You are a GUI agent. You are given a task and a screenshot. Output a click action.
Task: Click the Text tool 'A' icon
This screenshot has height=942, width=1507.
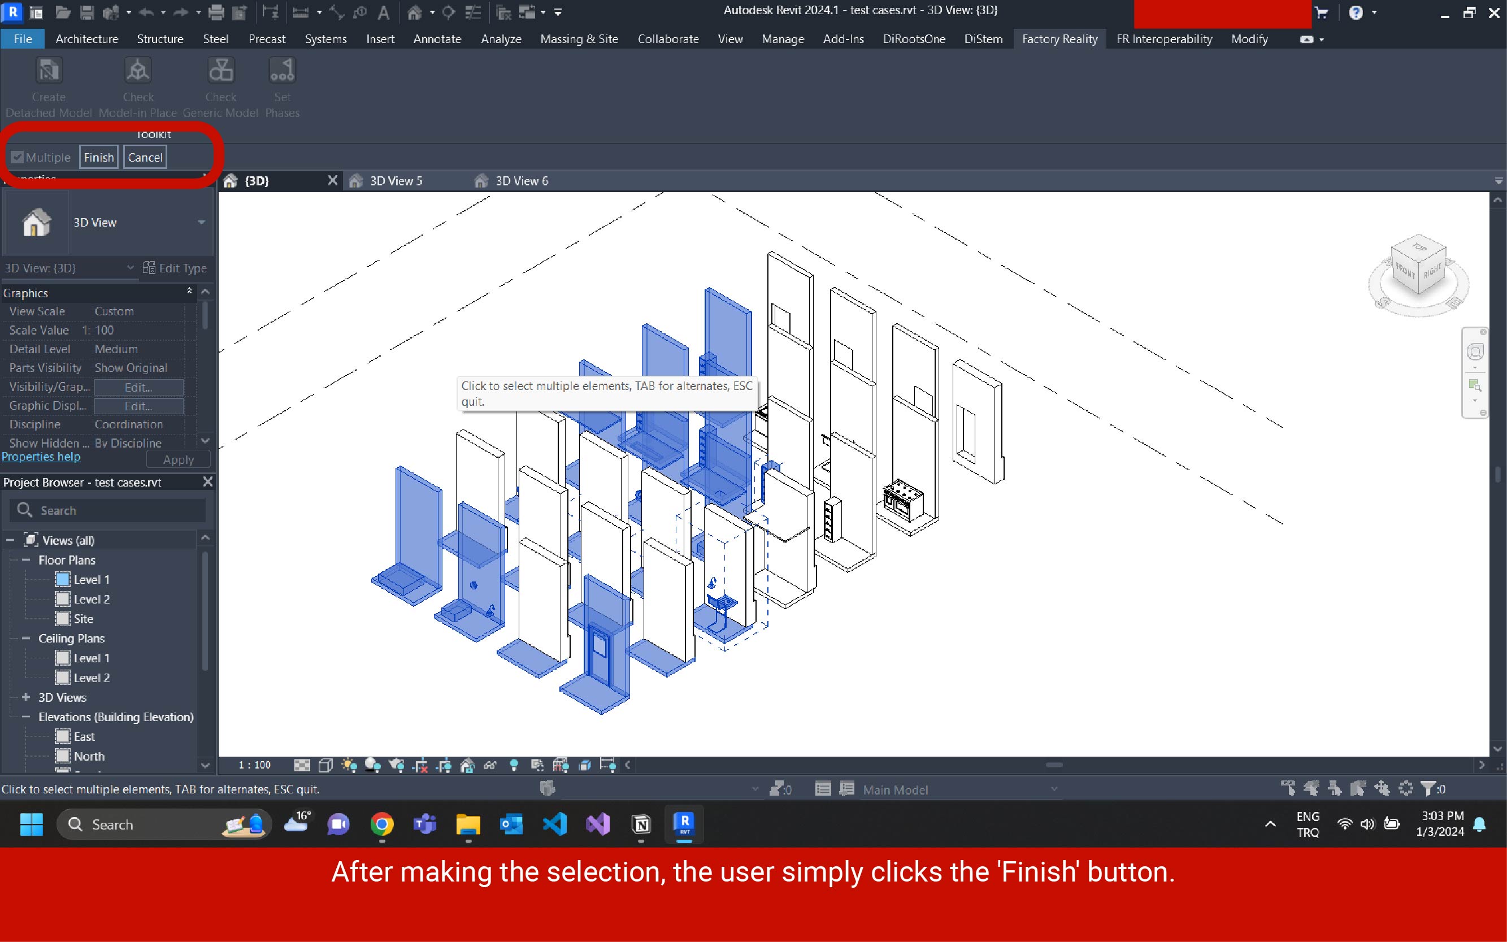coord(384,12)
